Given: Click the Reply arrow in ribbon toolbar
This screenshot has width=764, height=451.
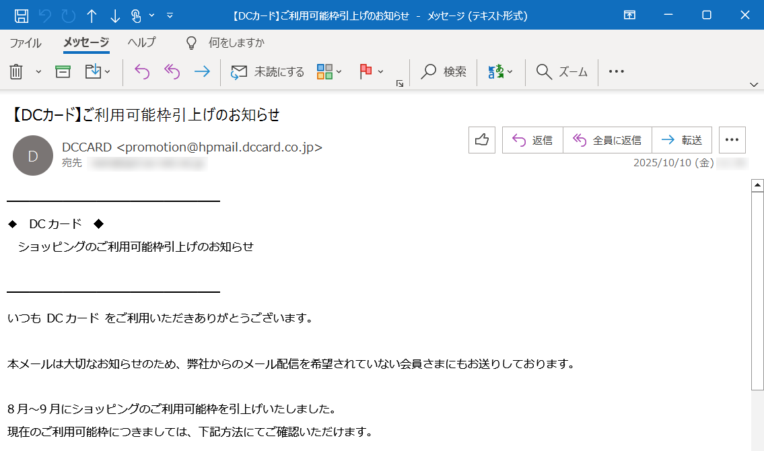Looking at the screenshot, I should (141, 71).
